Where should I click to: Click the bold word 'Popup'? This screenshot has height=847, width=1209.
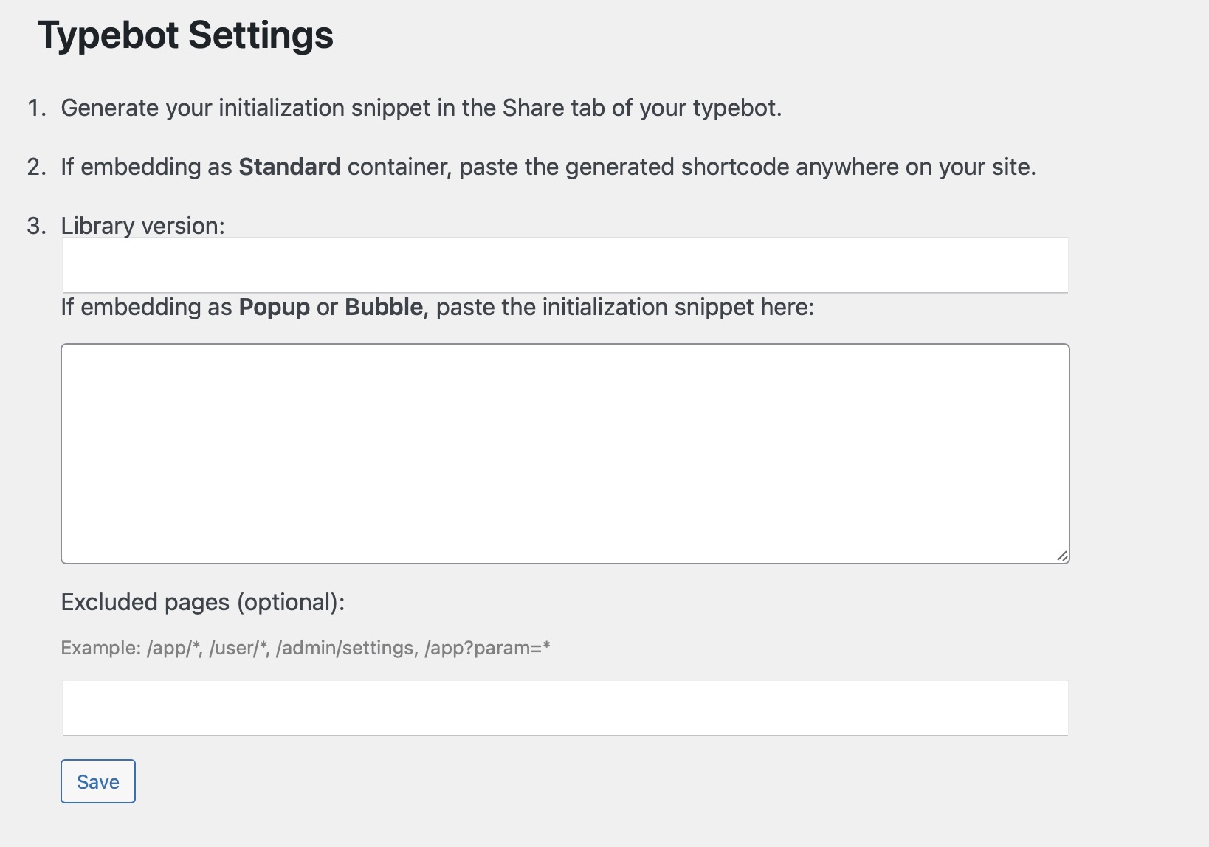[274, 307]
